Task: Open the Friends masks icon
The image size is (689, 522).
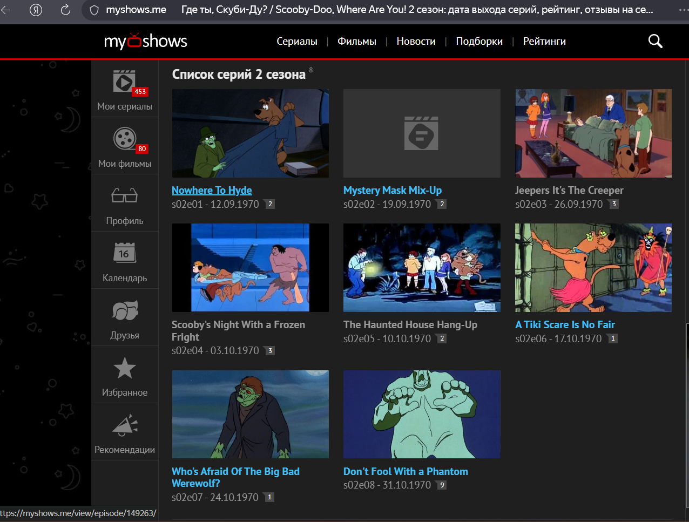Action: [x=125, y=310]
